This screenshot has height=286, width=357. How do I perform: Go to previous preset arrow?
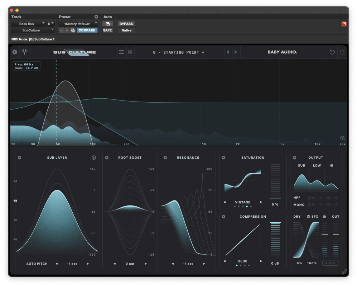tap(228, 52)
